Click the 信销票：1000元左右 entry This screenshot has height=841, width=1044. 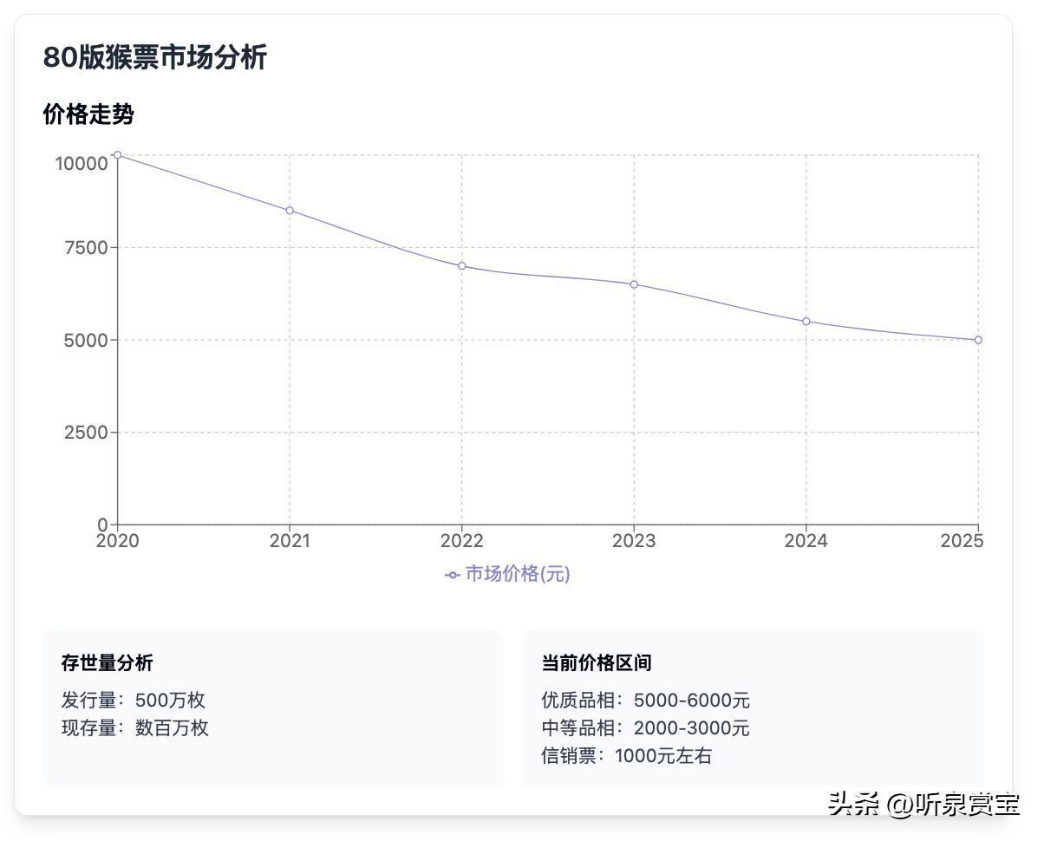[x=626, y=756]
